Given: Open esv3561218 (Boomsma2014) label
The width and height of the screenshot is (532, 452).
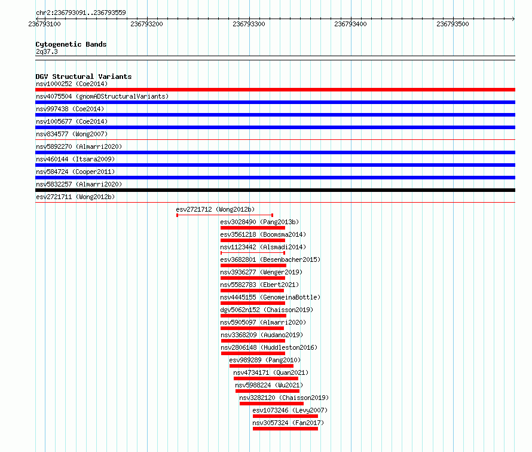Looking at the screenshot, I should pyautogui.click(x=263, y=234).
